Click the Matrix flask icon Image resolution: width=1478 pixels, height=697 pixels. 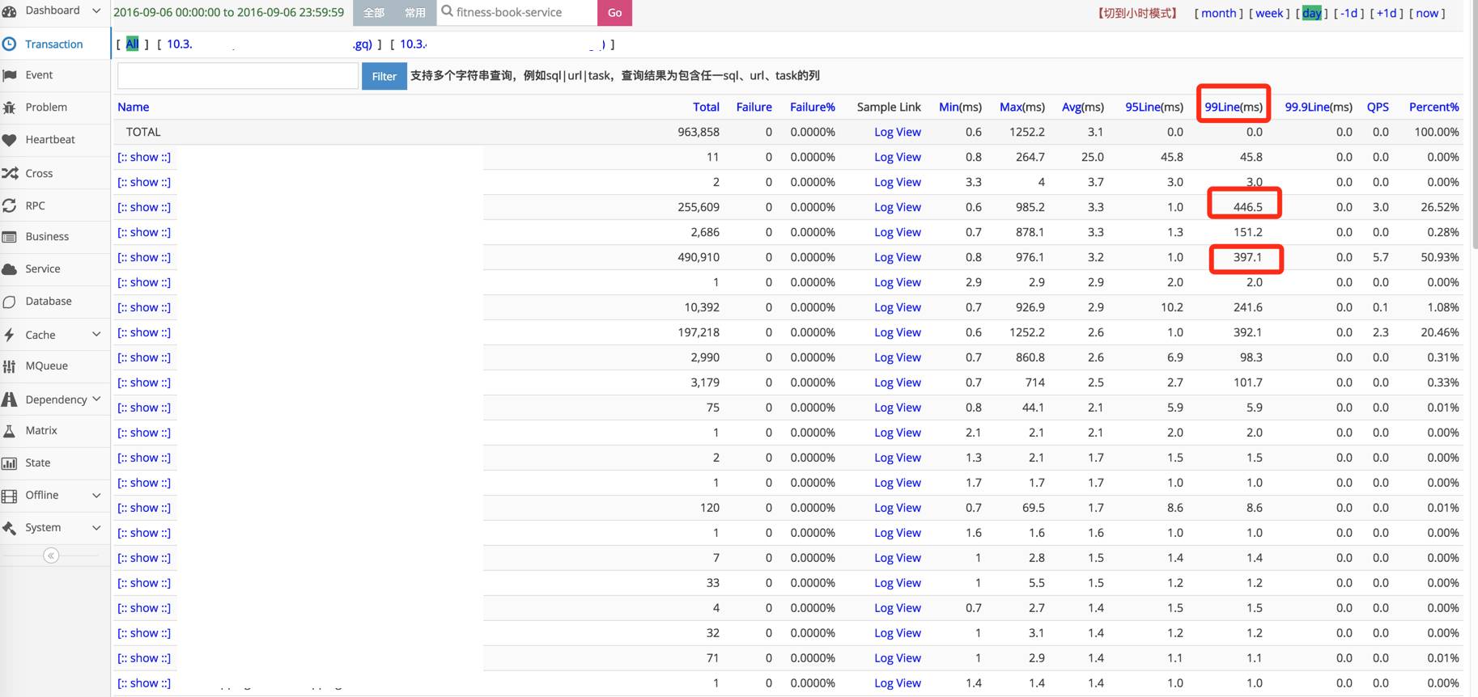pyautogui.click(x=10, y=431)
